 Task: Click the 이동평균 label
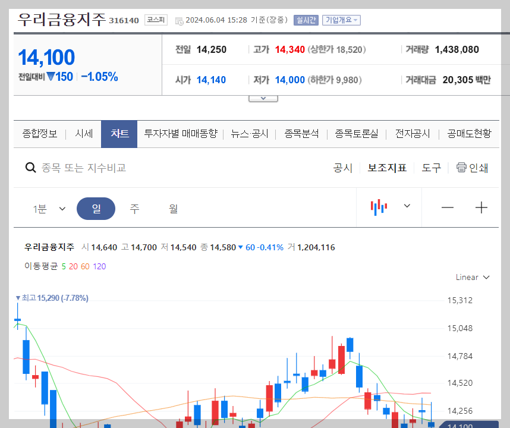41,266
